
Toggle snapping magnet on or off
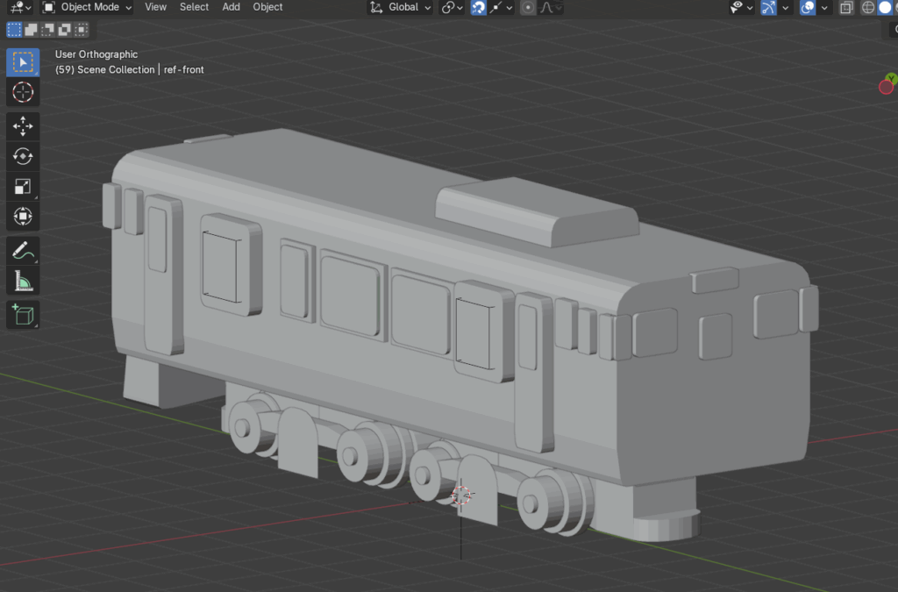click(x=479, y=7)
